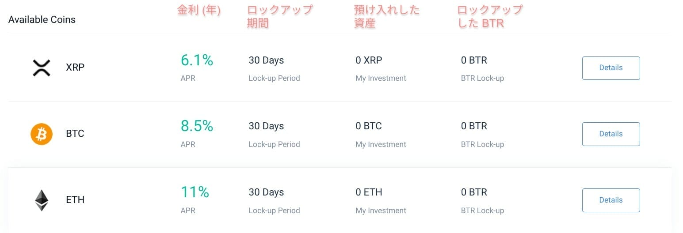The image size is (683, 233).
Task: Click the ETH row 30 Days lock-up period
Action: tap(266, 192)
